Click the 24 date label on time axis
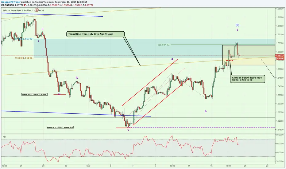Image resolution: width=286 pixels, height=169 pixels. pos(21,166)
